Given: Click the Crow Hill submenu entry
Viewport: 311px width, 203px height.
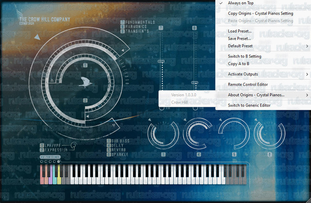Looking at the screenshot, I should point(179,102).
